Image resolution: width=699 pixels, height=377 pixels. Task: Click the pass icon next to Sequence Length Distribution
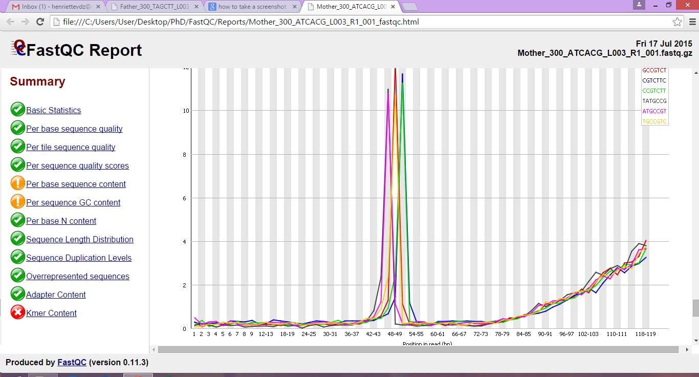(x=18, y=239)
